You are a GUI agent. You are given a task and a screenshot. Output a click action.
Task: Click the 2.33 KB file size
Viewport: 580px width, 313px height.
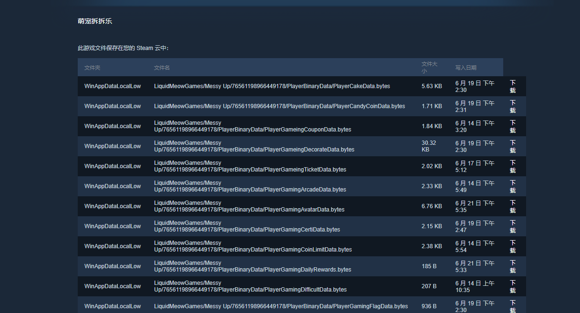(432, 186)
